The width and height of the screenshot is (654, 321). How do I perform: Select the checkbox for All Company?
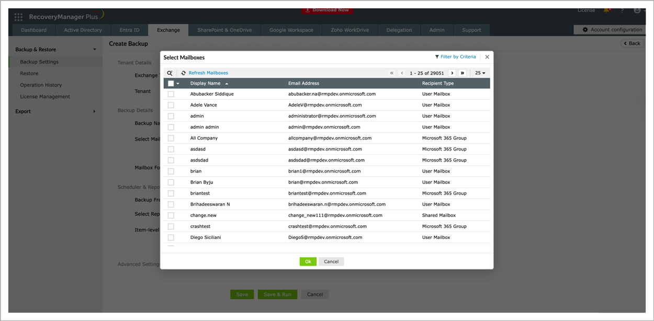(x=171, y=139)
